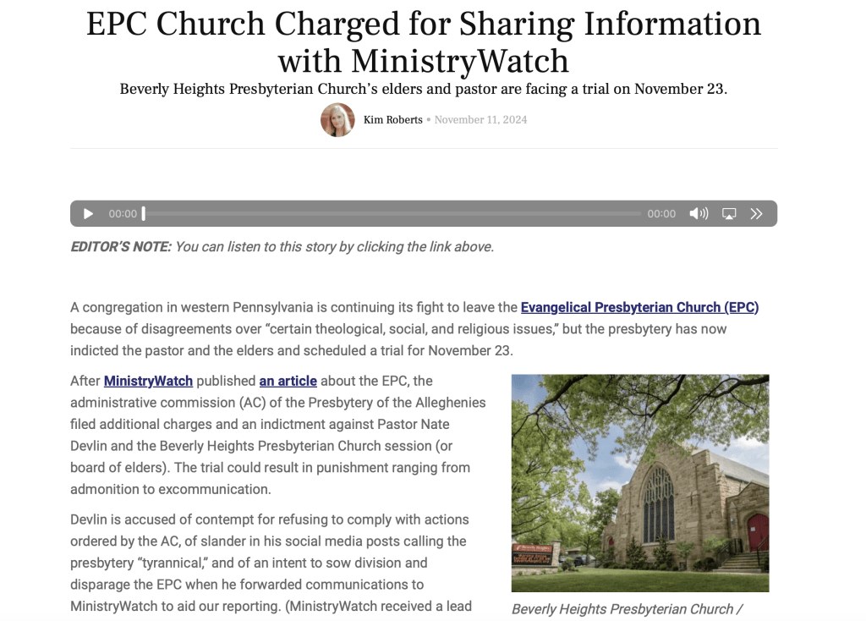
Task: Click the subheading about the November 23 trial
Action: (424, 89)
